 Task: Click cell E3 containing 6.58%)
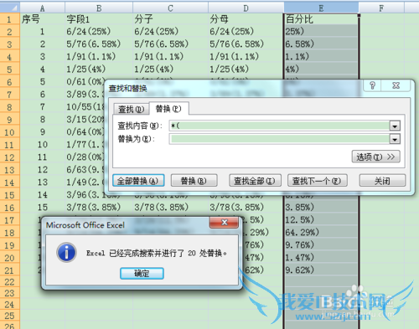(321, 44)
